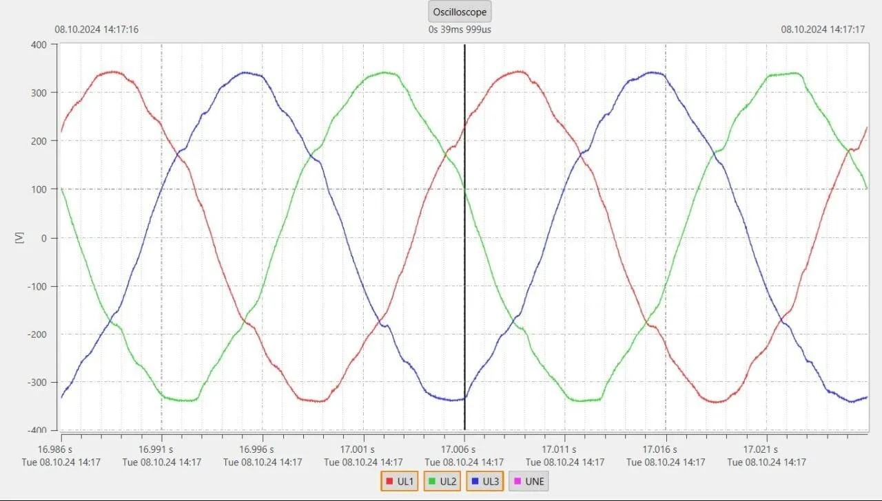The height and width of the screenshot is (501, 882).
Task: Click the red square beside UL1
Action: 389,482
